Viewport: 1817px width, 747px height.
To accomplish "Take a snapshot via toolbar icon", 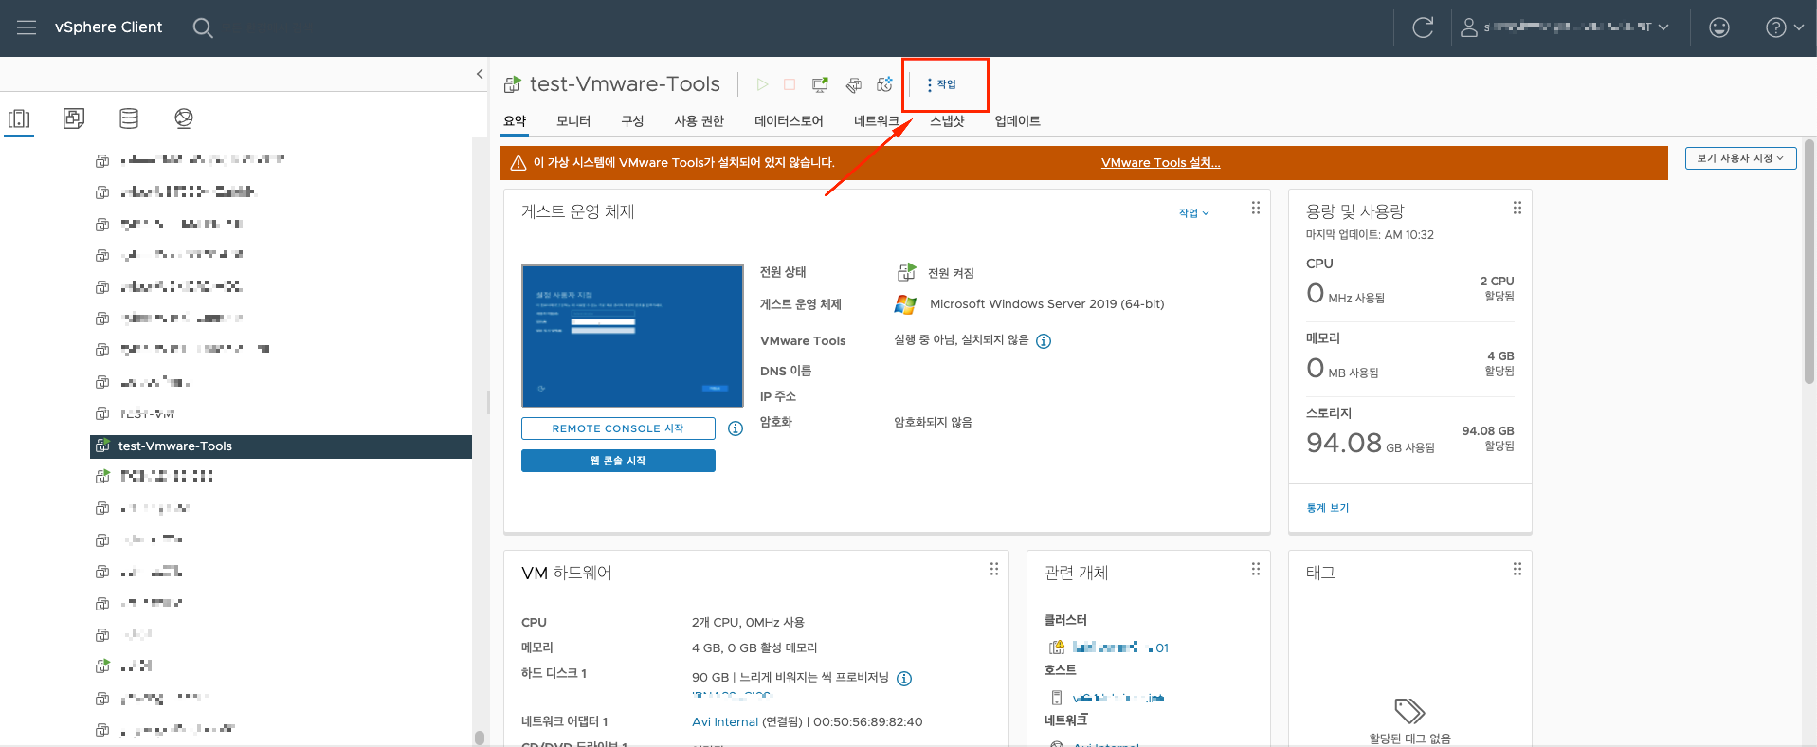I will [884, 84].
